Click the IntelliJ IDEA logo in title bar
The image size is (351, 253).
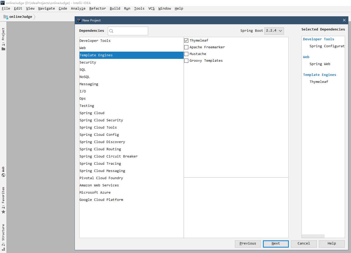click(x=3, y=3)
